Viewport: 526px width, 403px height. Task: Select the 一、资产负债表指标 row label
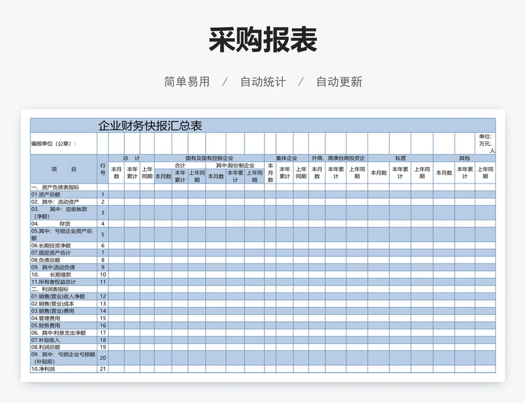tap(64, 187)
